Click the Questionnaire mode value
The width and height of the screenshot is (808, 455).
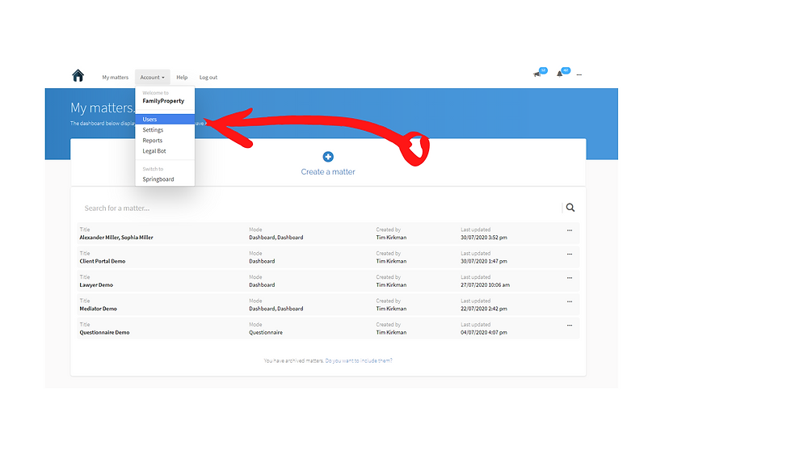[266, 332]
